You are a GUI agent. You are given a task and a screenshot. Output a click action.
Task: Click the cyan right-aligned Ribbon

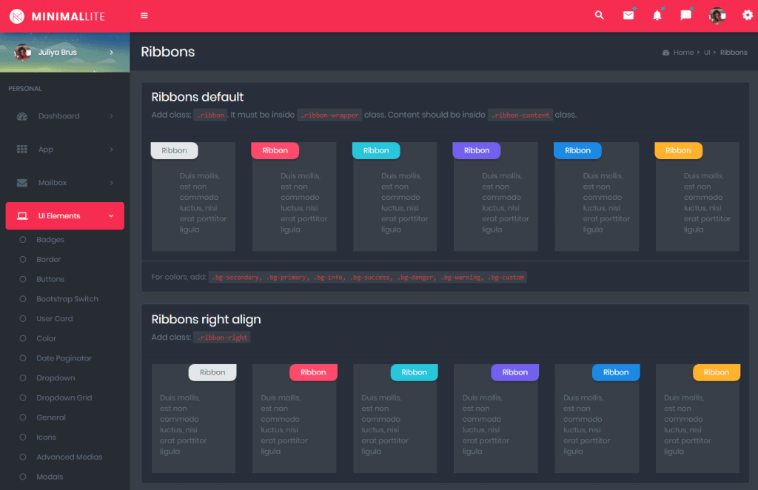coord(415,372)
